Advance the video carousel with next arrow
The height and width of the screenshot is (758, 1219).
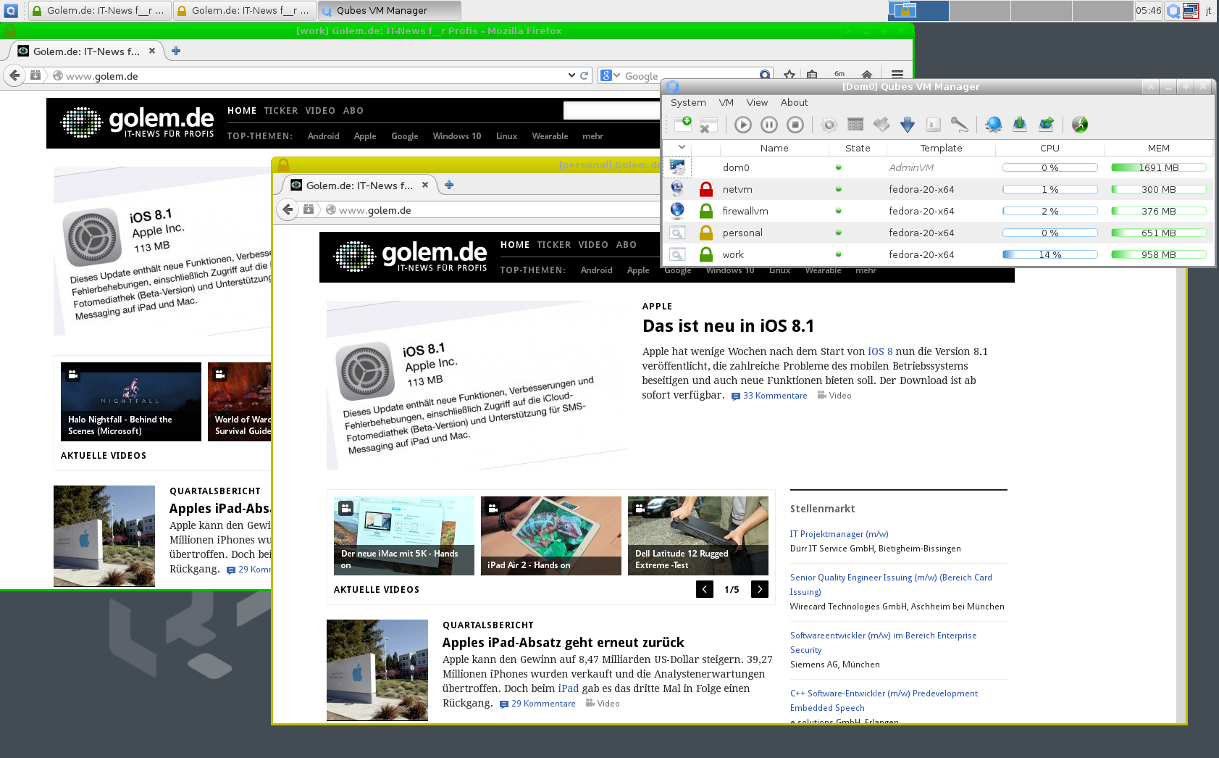coord(759,589)
